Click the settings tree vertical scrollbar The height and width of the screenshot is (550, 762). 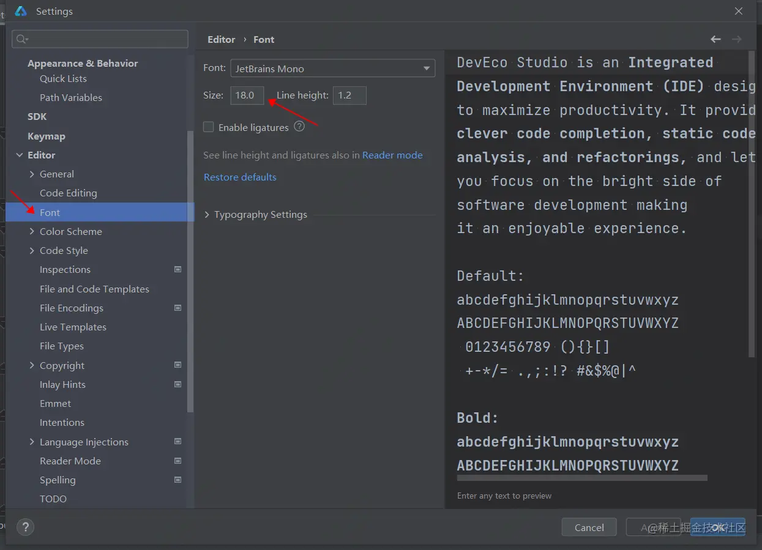tap(190, 272)
